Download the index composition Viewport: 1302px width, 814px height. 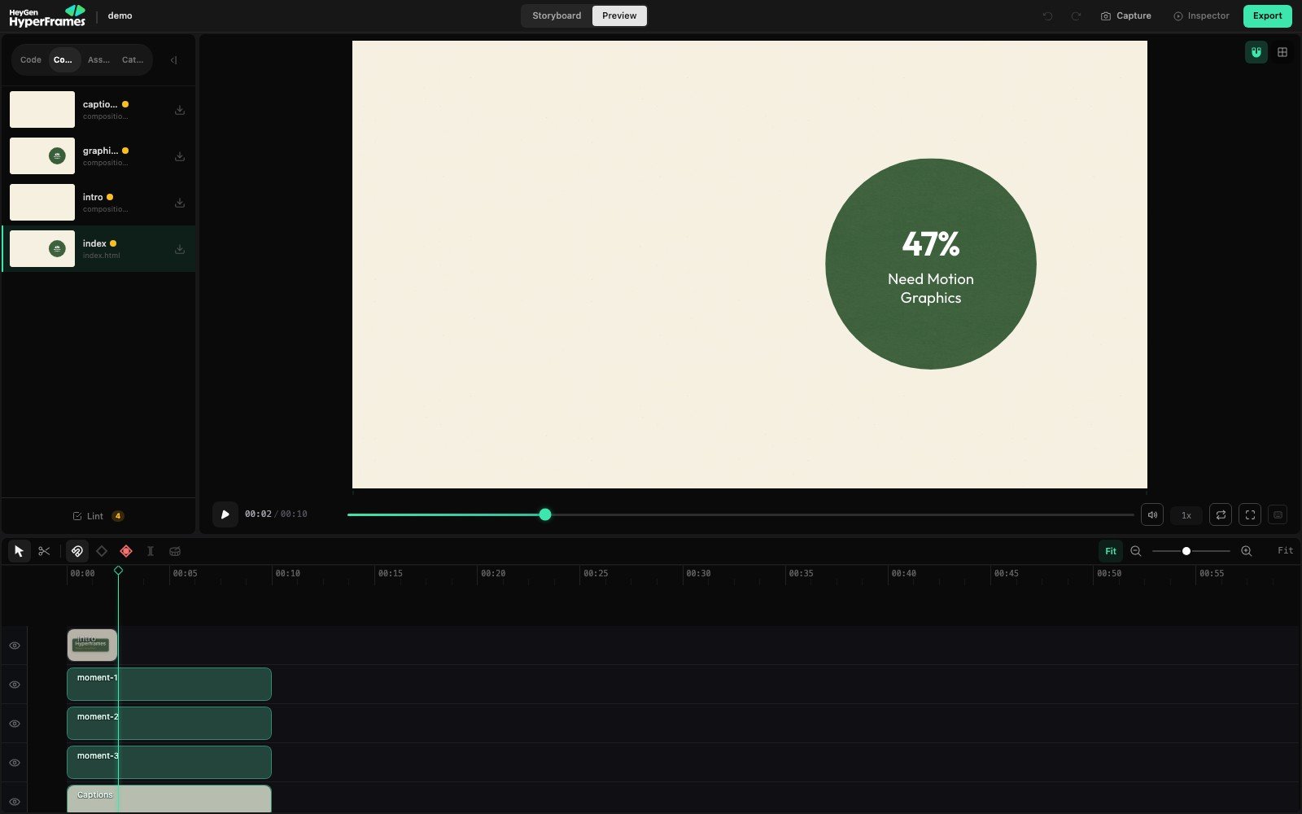coord(180,249)
